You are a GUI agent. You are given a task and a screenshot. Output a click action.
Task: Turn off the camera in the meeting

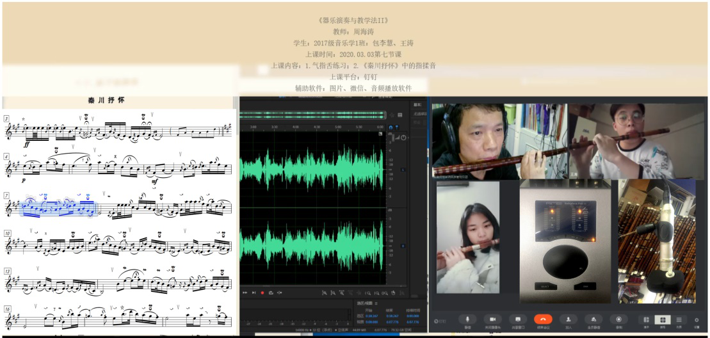pyautogui.click(x=493, y=319)
